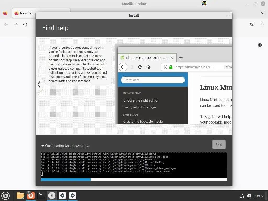This screenshot has width=268, height=201.
Task: Launch Files from the panel
Action: 20,196
